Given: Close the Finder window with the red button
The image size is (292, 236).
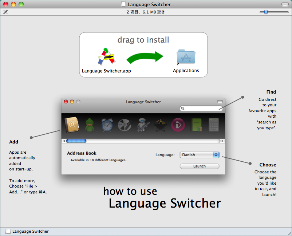Looking at the screenshot, I should 6,4.
